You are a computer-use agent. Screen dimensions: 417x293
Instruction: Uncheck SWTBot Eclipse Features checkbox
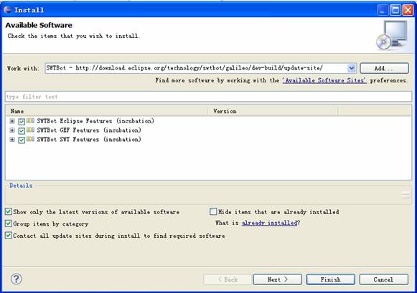click(x=22, y=122)
